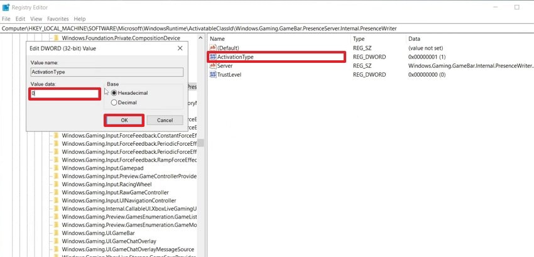Image resolution: width=534 pixels, height=257 pixels.
Task: Click the Registry Editor title bar icon
Action: click(x=6, y=7)
